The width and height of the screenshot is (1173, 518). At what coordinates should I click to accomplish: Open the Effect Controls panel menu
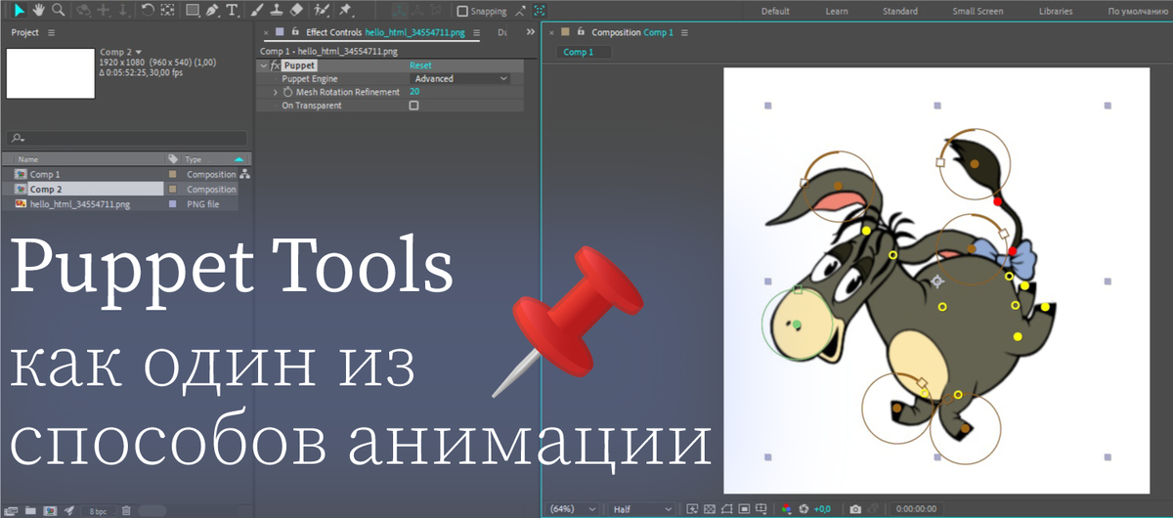click(476, 32)
